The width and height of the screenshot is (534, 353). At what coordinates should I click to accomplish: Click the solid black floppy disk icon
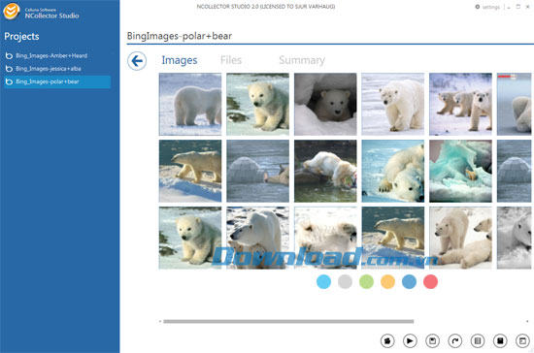(500, 340)
